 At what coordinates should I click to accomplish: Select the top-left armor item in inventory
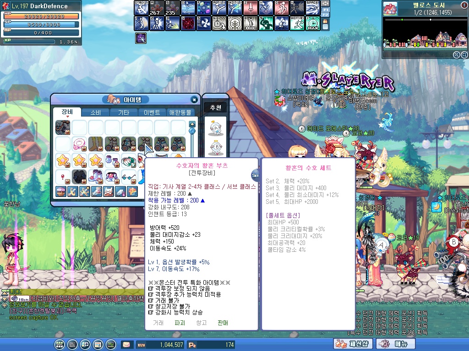tap(63, 128)
